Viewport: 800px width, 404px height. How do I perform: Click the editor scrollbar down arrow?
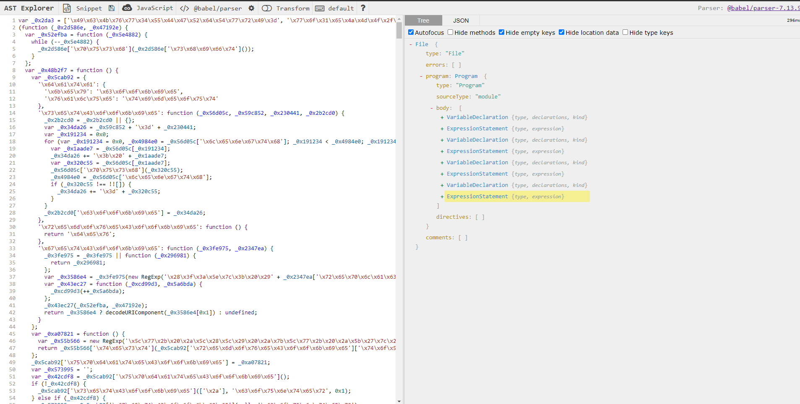tap(399, 401)
